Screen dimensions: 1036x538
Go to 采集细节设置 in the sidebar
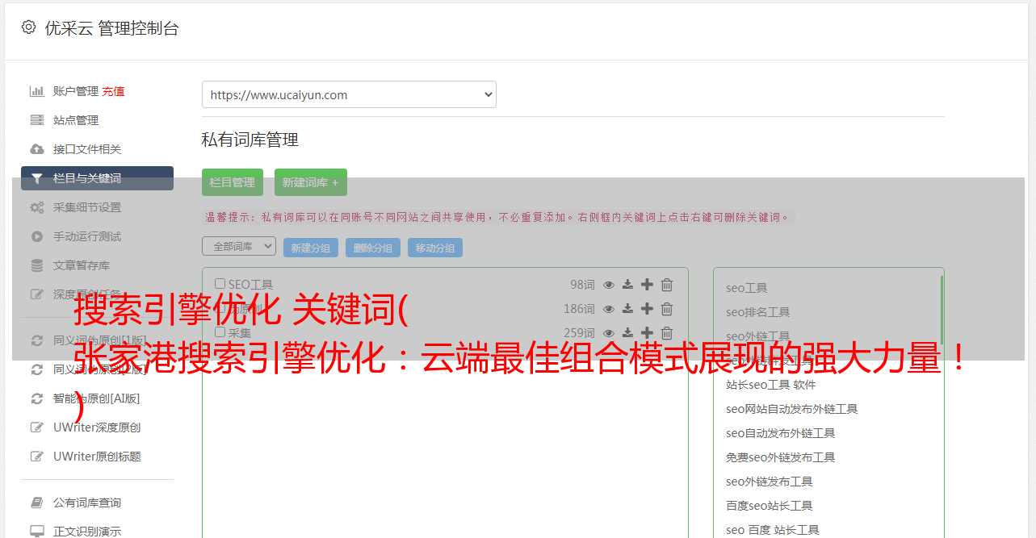(87, 207)
